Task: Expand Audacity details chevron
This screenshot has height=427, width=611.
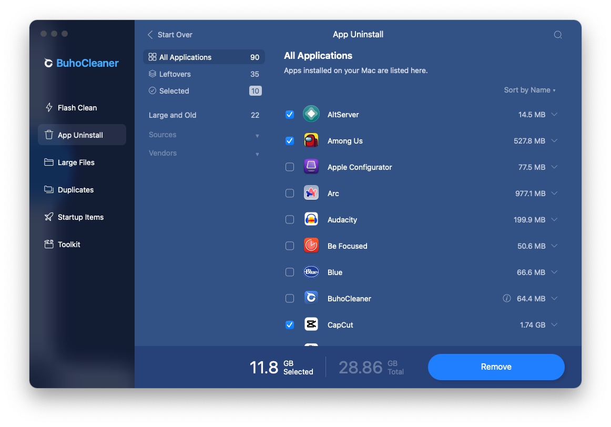Action: [554, 219]
